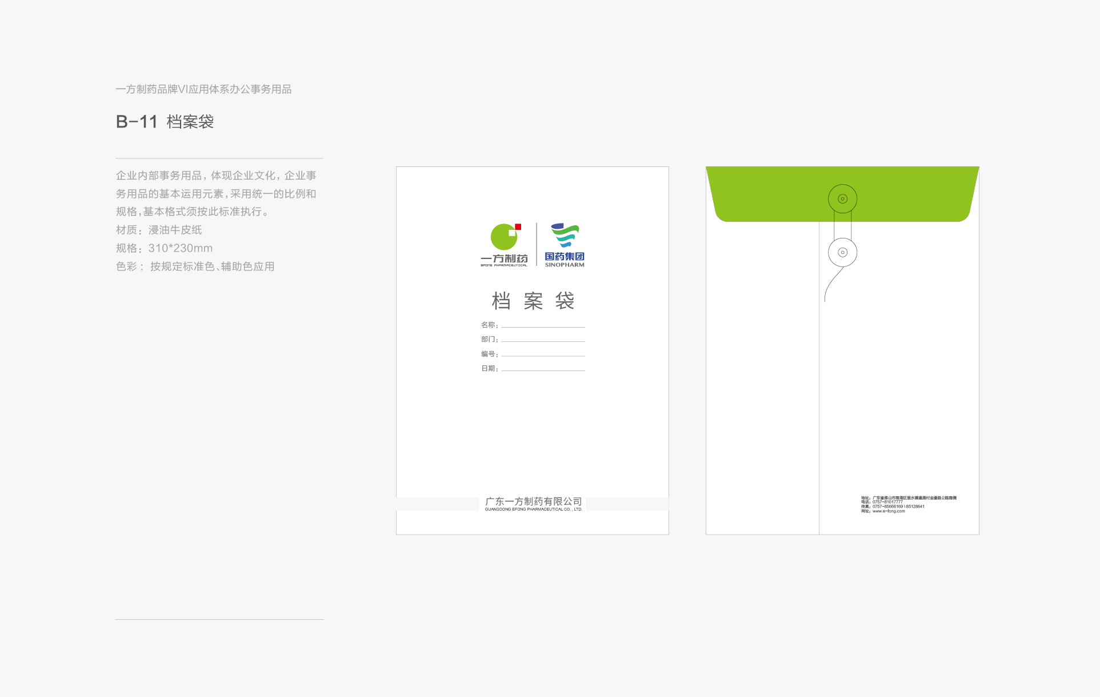
Task: Select the SINOPHARM wordmark
Action: coord(565,265)
